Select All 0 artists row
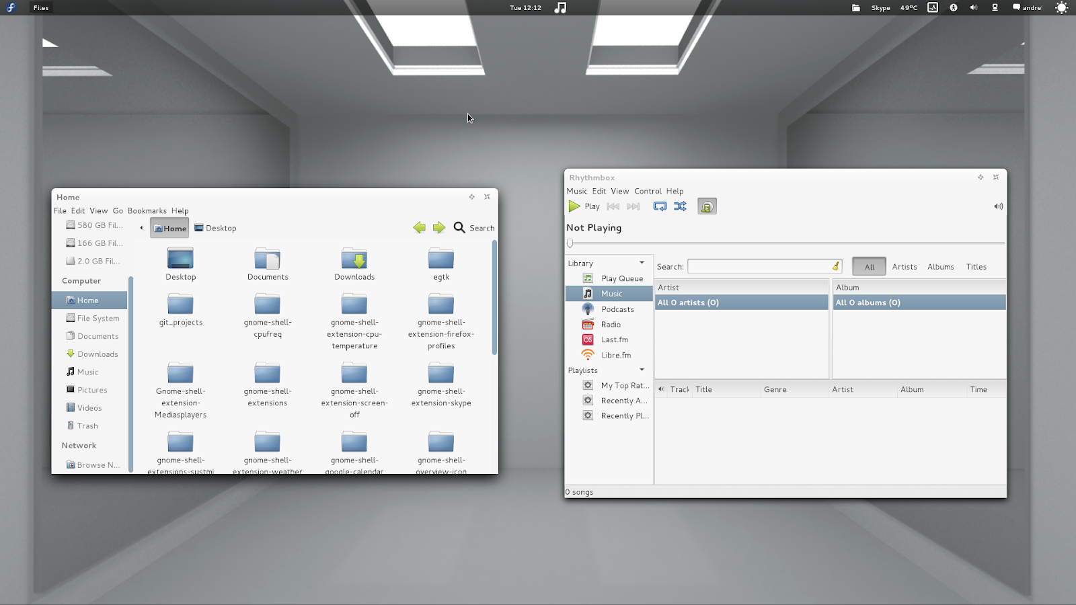 [742, 302]
